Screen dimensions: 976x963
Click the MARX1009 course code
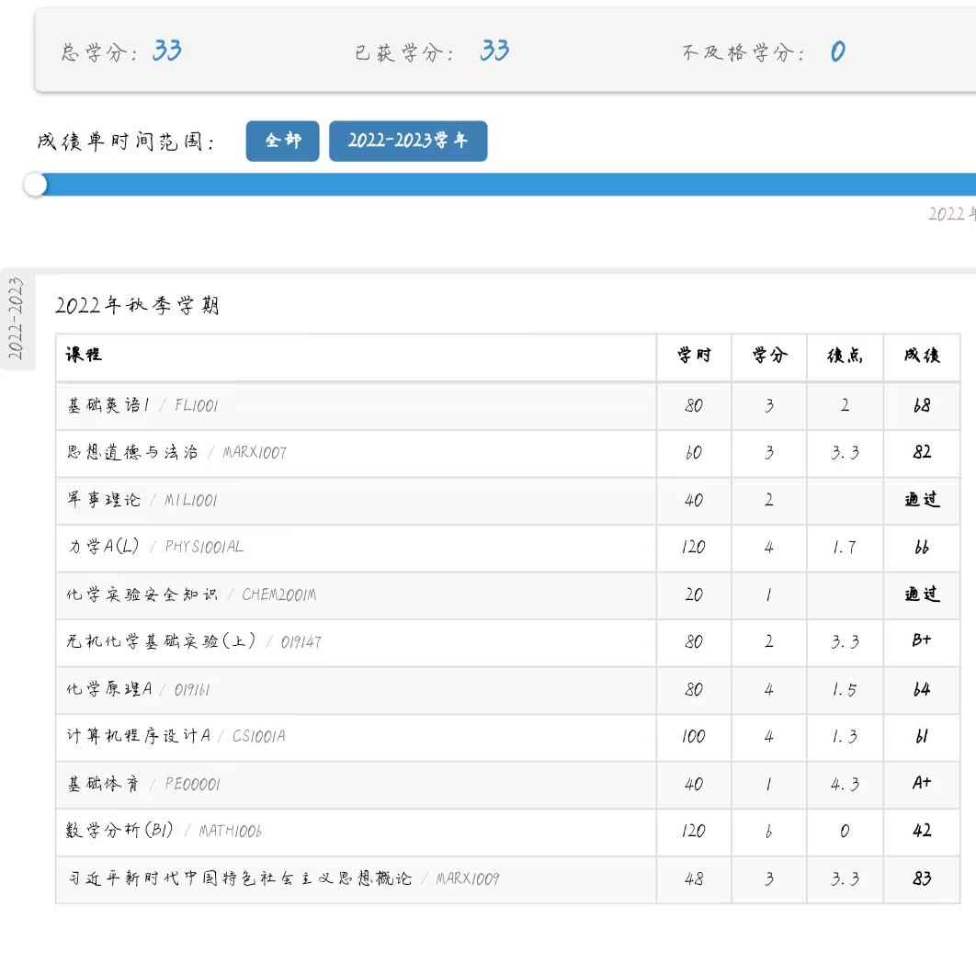pyautogui.click(x=468, y=878)
